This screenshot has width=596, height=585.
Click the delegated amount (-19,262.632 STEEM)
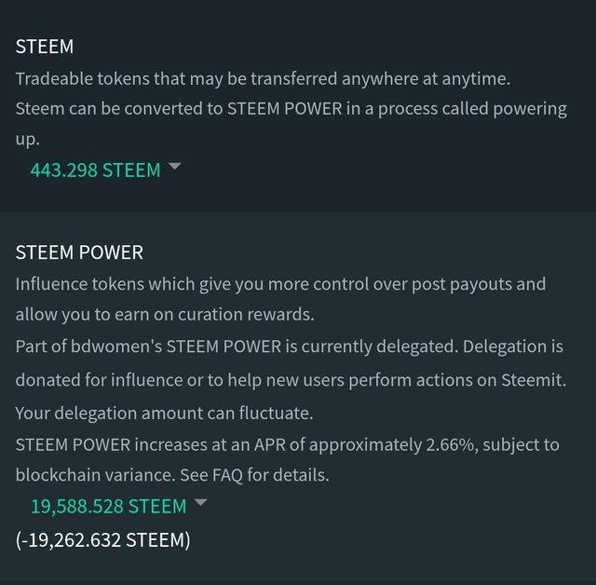click(102, 540)
